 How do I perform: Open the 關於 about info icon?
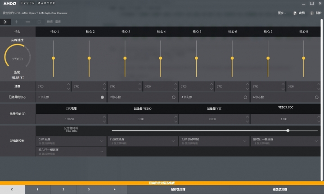tap(312, 13)
